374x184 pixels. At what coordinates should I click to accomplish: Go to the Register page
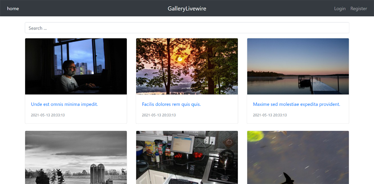(359, 8)
